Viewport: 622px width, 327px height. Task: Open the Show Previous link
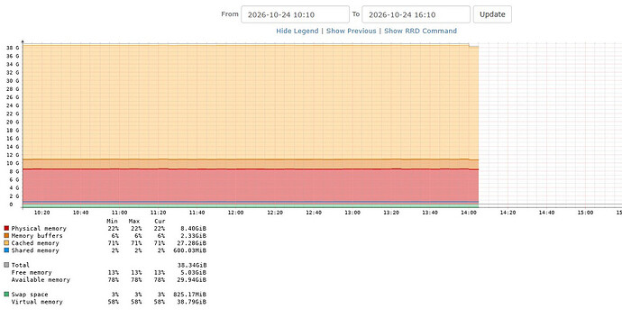coord(351,31)
